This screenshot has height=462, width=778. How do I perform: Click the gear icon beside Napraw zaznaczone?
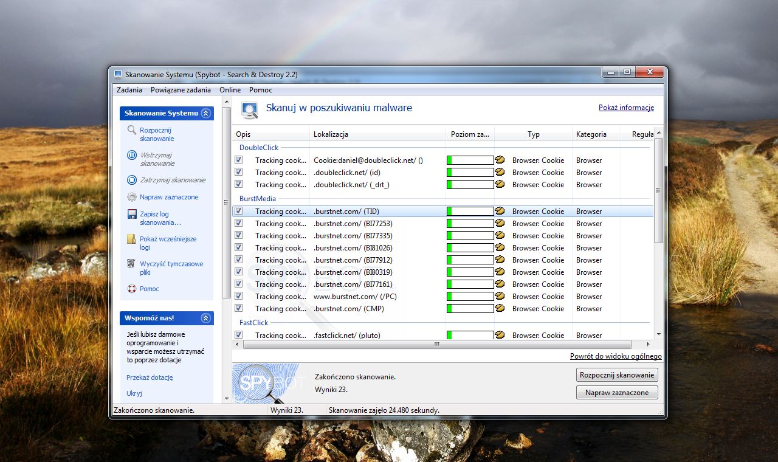click(132, 197)
